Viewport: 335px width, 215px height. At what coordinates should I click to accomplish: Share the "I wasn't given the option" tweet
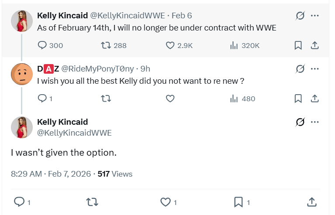click(x=311, y=202)
